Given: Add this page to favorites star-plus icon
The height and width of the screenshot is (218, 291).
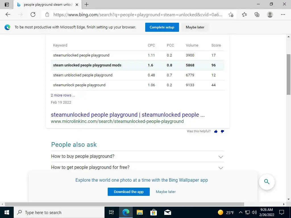Looking at the screenshot, I should (231, 14).
